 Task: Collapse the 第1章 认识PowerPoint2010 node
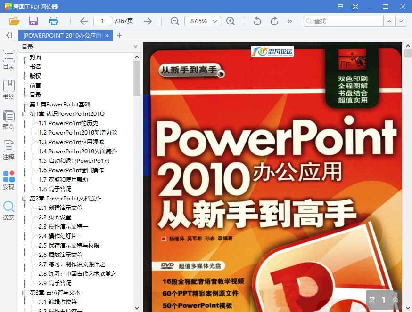(x=25, y=114)
